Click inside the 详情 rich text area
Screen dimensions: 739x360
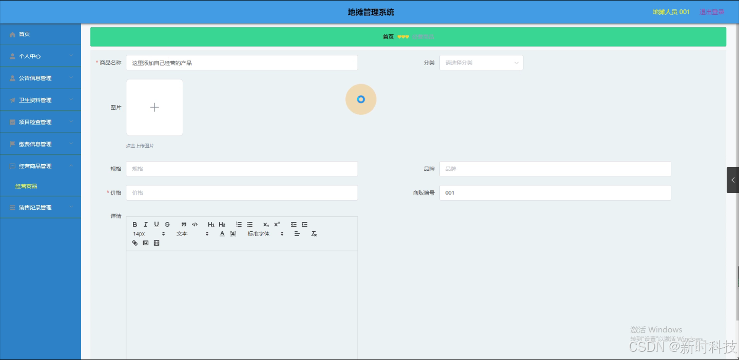click(x=242, y=305)
